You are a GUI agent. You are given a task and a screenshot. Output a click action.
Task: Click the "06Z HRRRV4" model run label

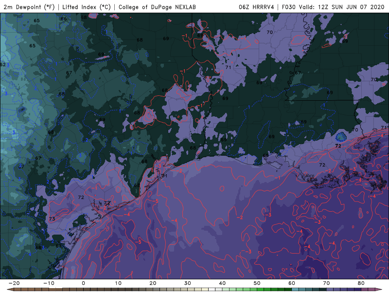click(256, 7)
